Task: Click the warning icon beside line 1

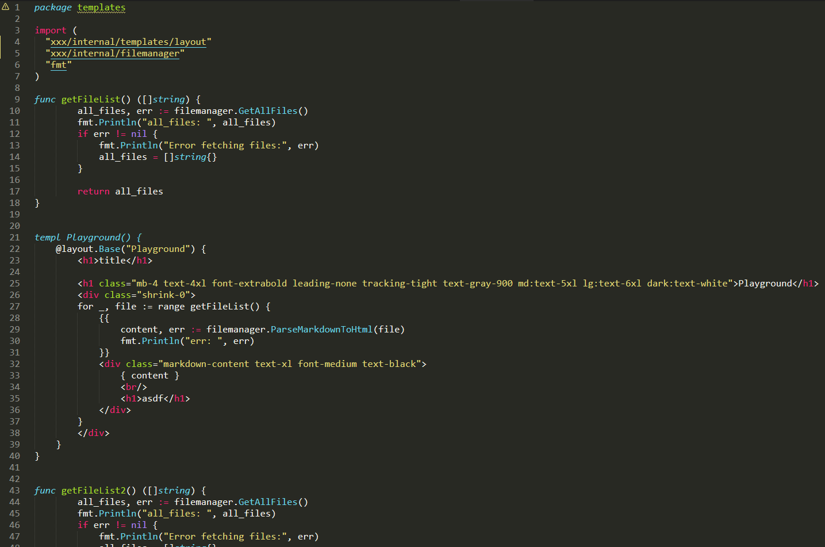Action: point(6,7)
